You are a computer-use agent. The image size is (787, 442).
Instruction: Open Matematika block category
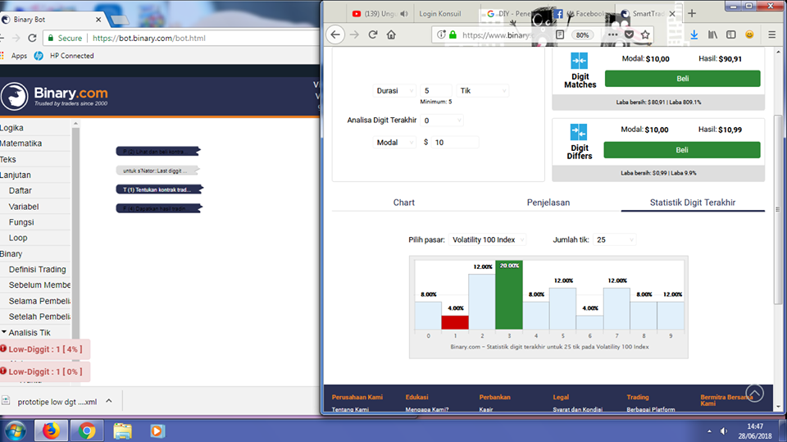(x=21, y=144)
